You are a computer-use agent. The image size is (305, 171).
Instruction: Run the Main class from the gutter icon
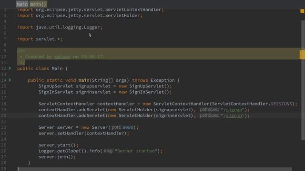[10, 68]
